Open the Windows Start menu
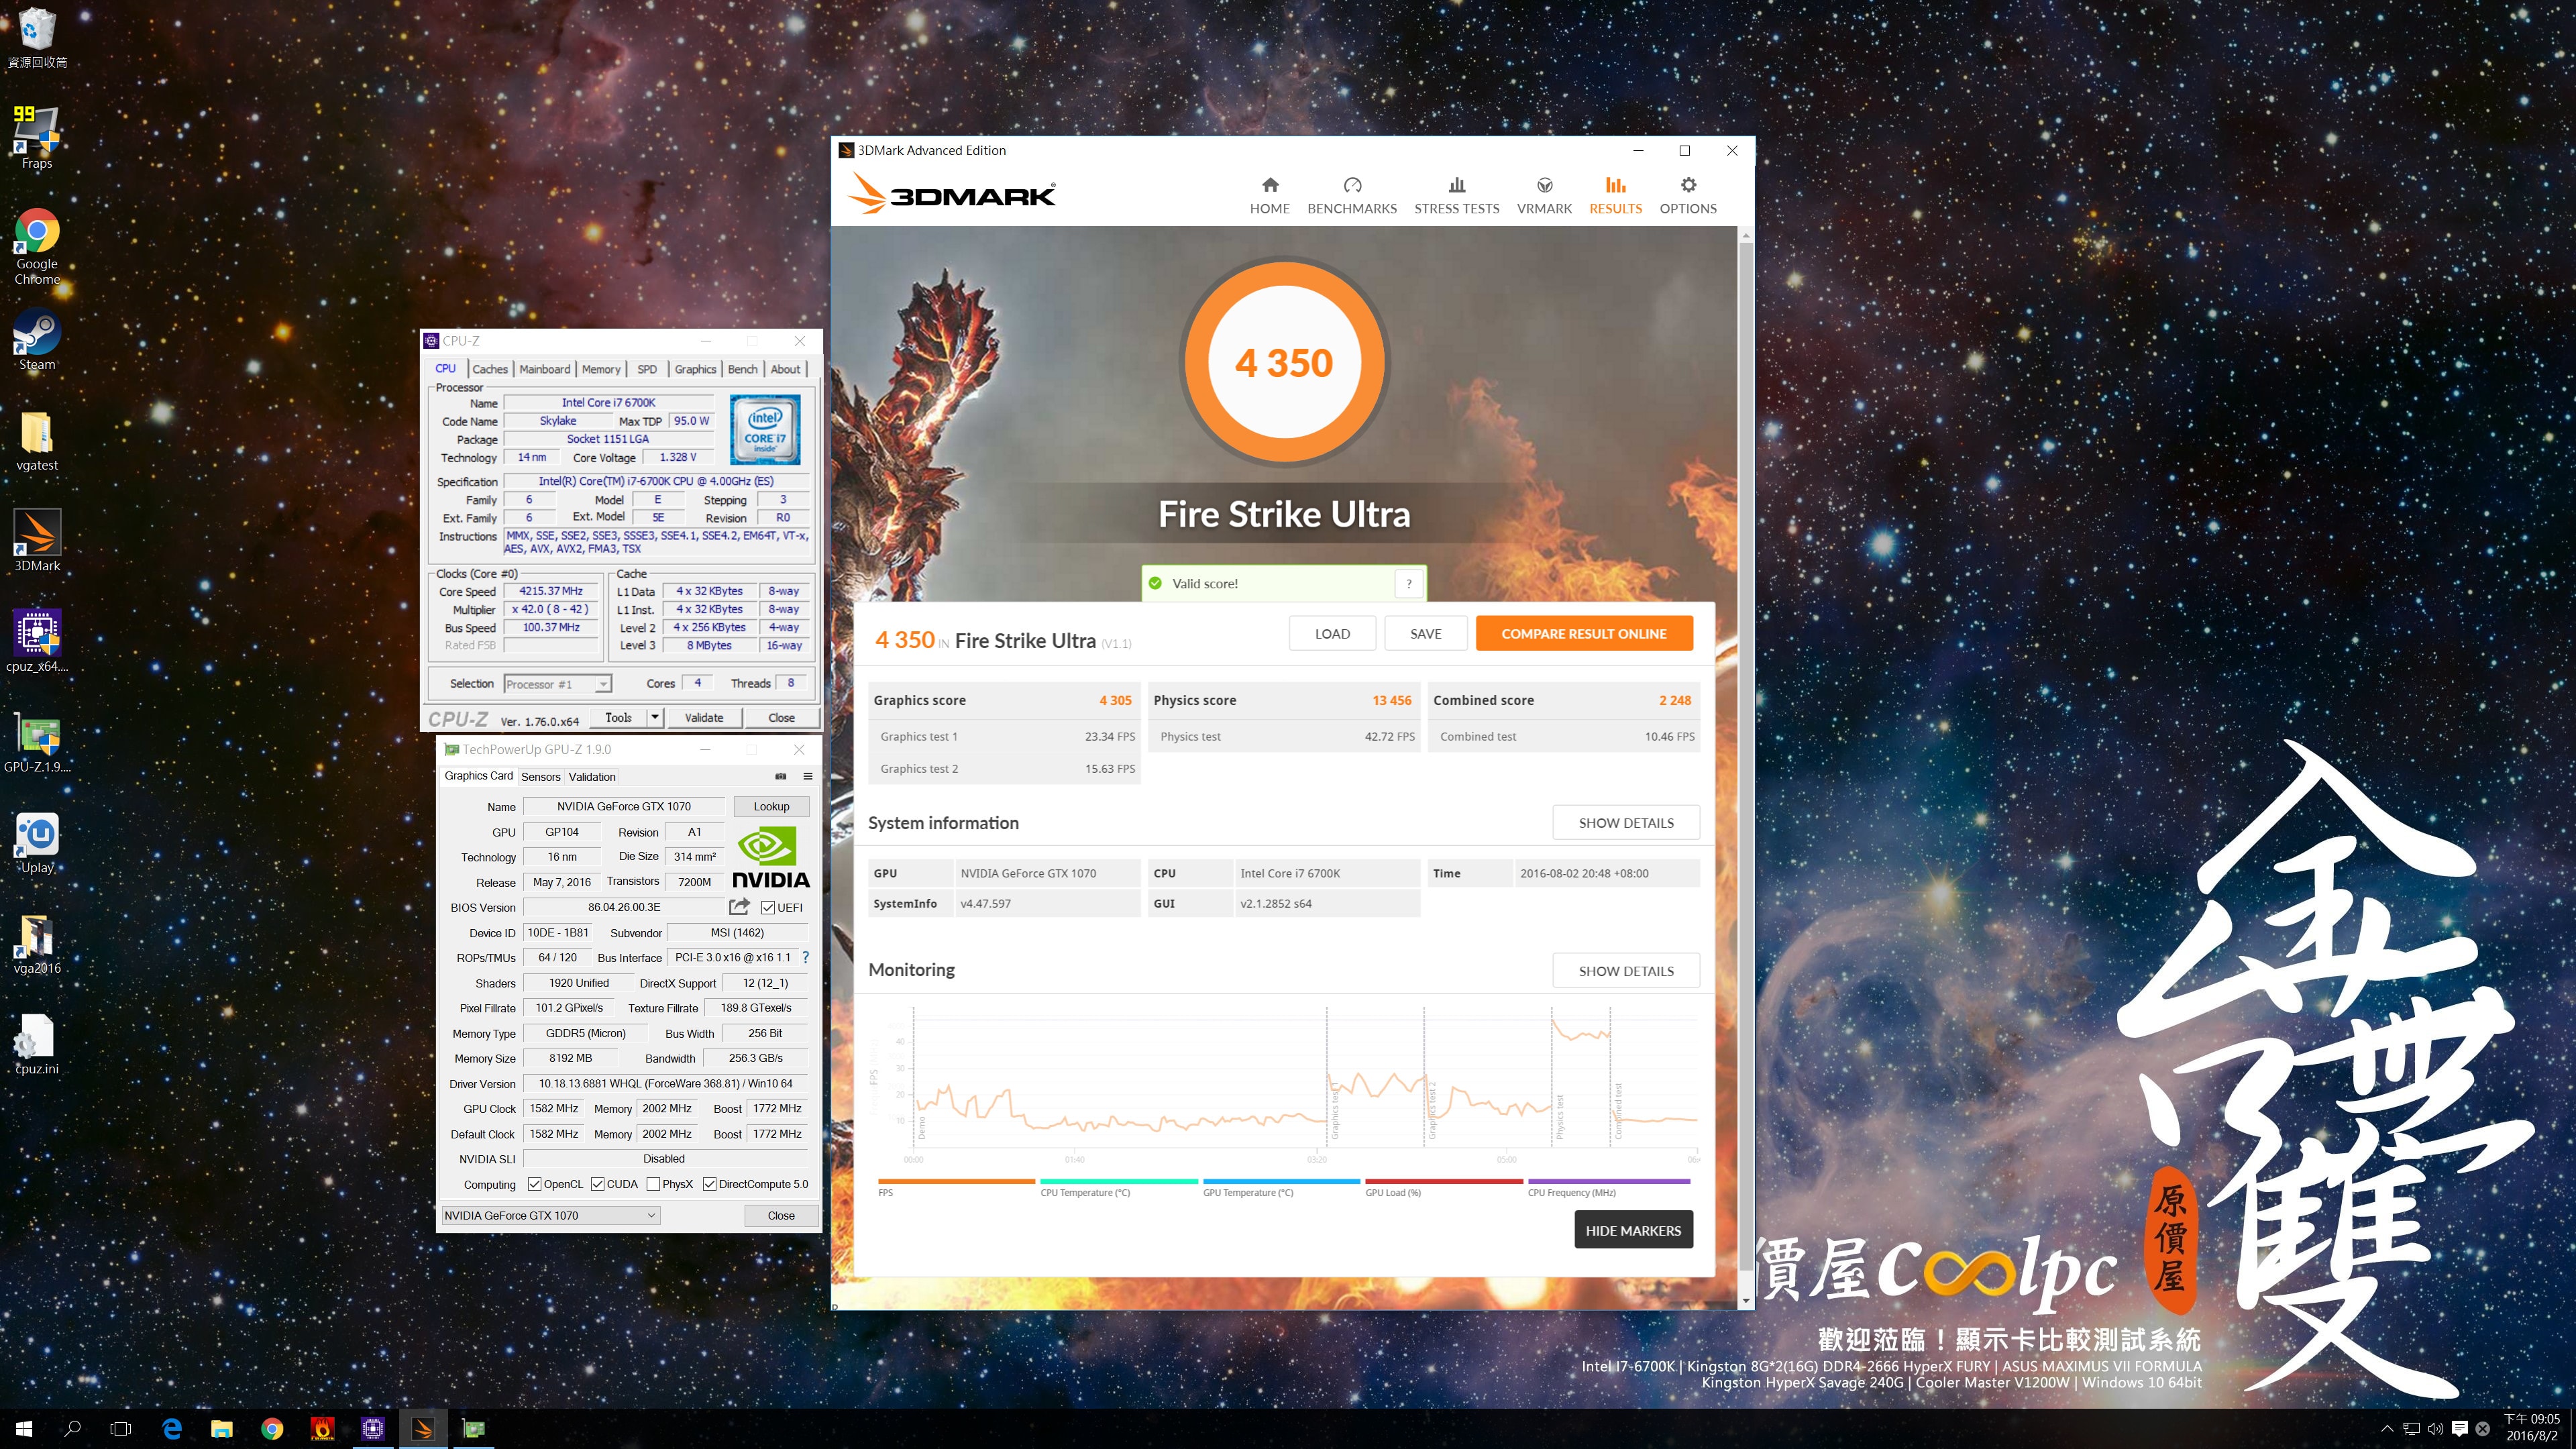The image size is (2576, 1449). click(24, 1429)
